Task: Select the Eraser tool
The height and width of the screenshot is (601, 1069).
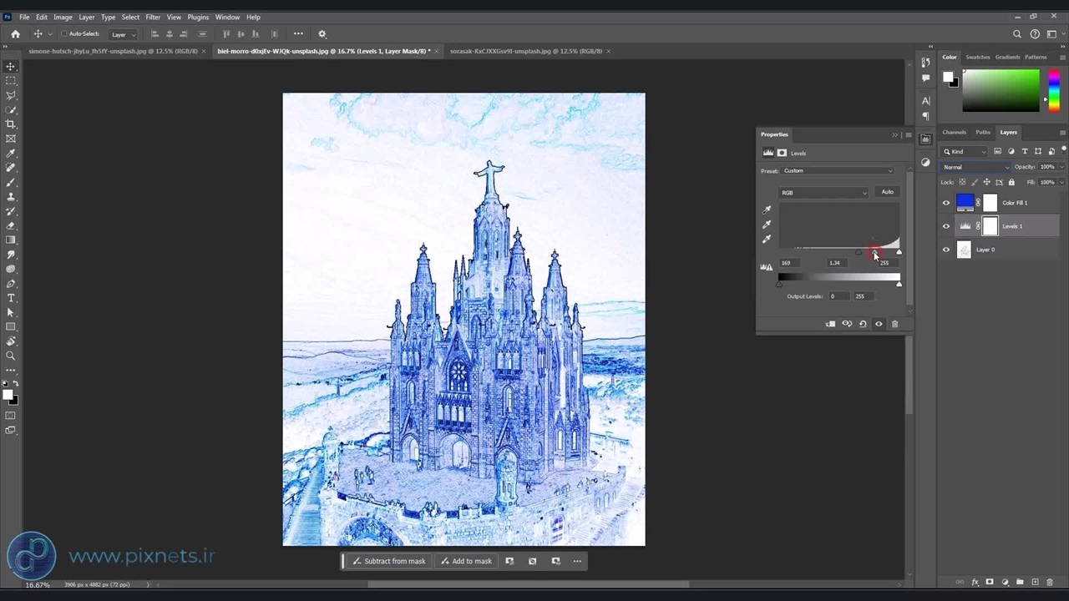Action: click(11, 225)
